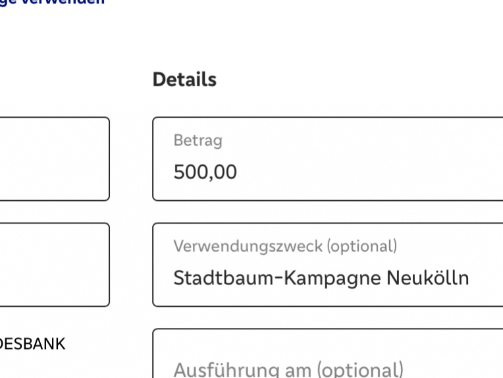Click the text 'Stadtbaum-Kampagne Neukölln'
This screenshot has width=503, height=378.
tap(321, 278)
